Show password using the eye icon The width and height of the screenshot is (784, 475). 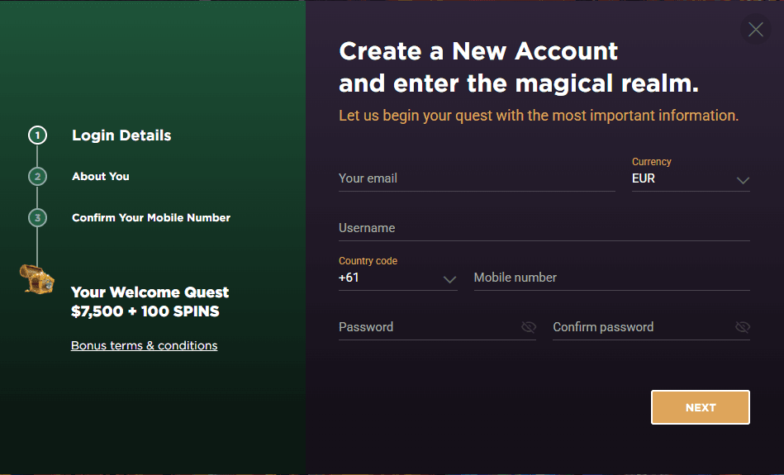point(529,327)
